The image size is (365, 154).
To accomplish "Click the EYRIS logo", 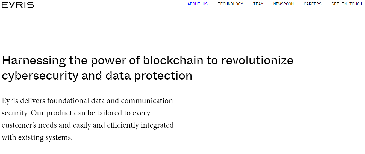I will (x=18, y=5).
